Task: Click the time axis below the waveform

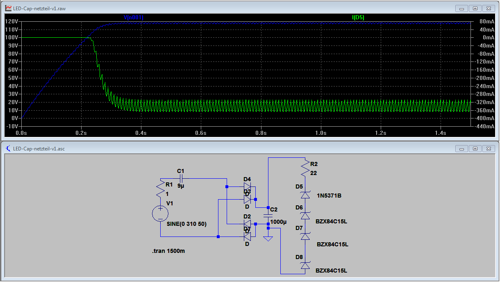Action: pyautogui.click(x=246, y=133)
